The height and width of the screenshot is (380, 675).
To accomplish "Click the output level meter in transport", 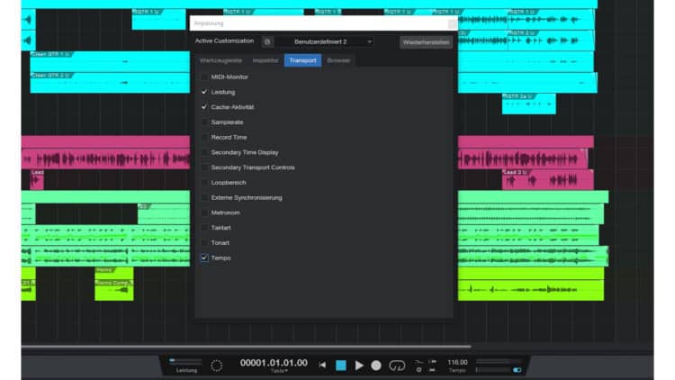I will tap(498, 361).
